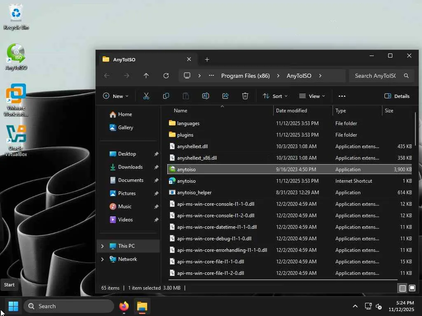Open the View dropdown menu
Viewport: 422px width, 316px height.
[312, 96]
